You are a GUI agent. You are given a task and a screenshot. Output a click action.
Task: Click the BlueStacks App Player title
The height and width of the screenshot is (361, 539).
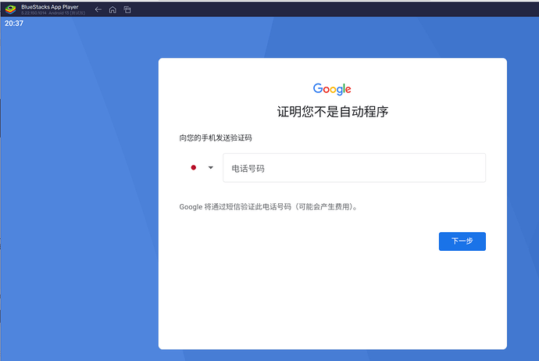(50, 7)
